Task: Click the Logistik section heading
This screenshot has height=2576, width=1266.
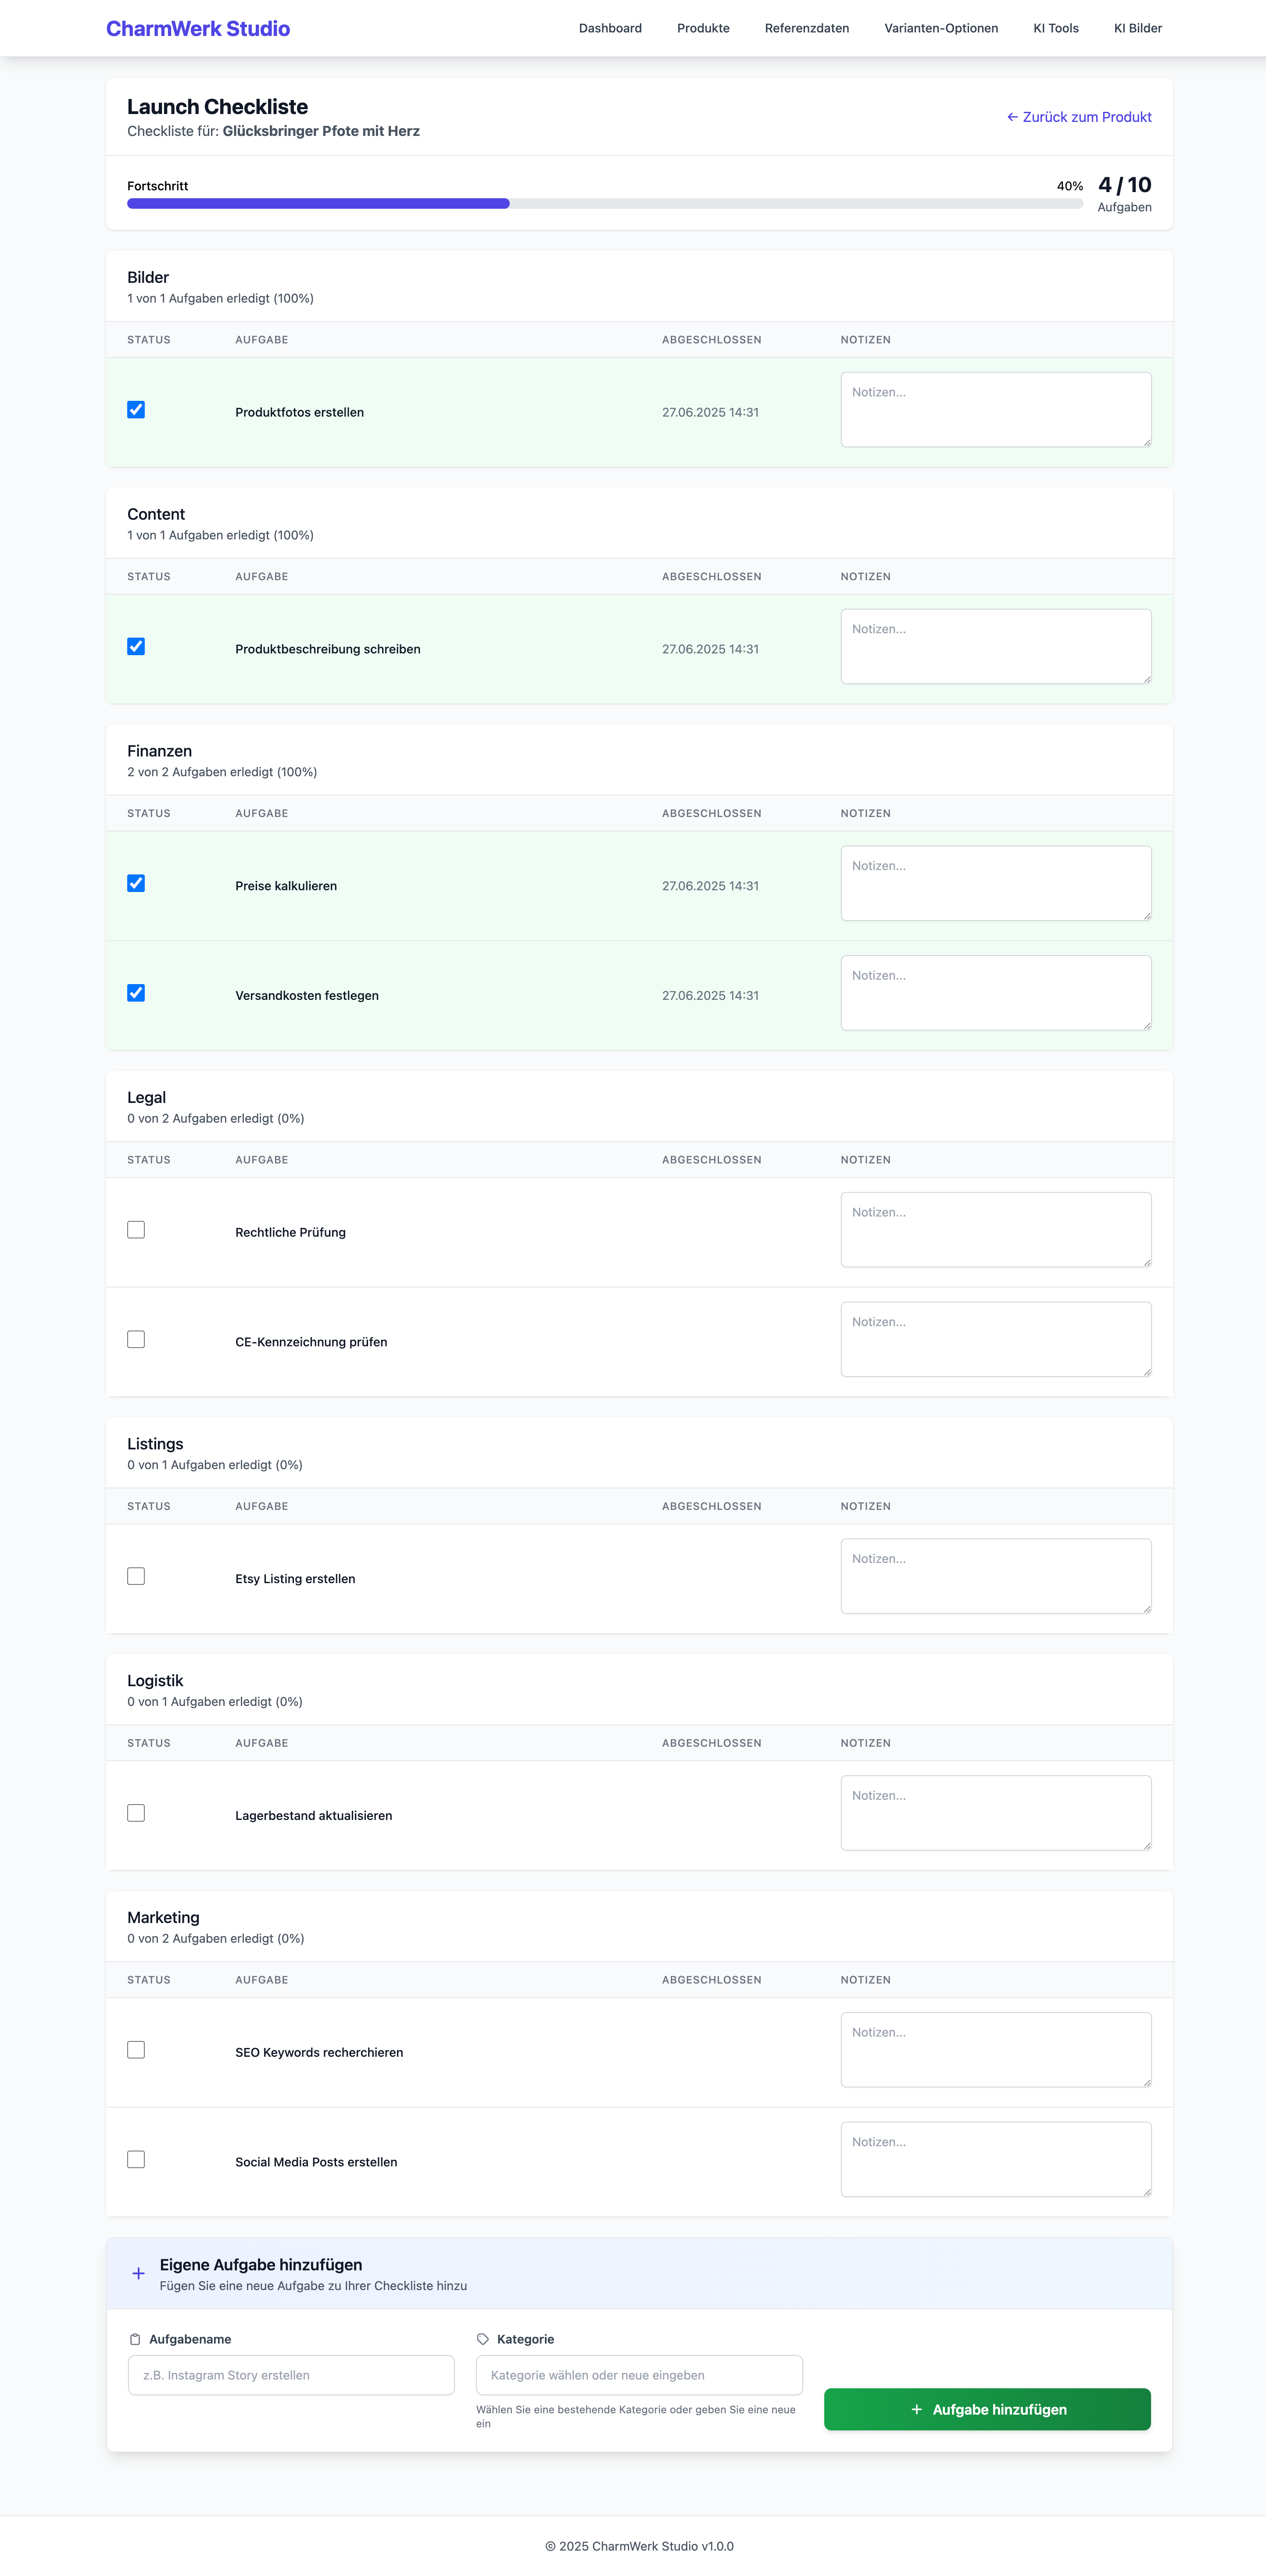Action: 155,1681
